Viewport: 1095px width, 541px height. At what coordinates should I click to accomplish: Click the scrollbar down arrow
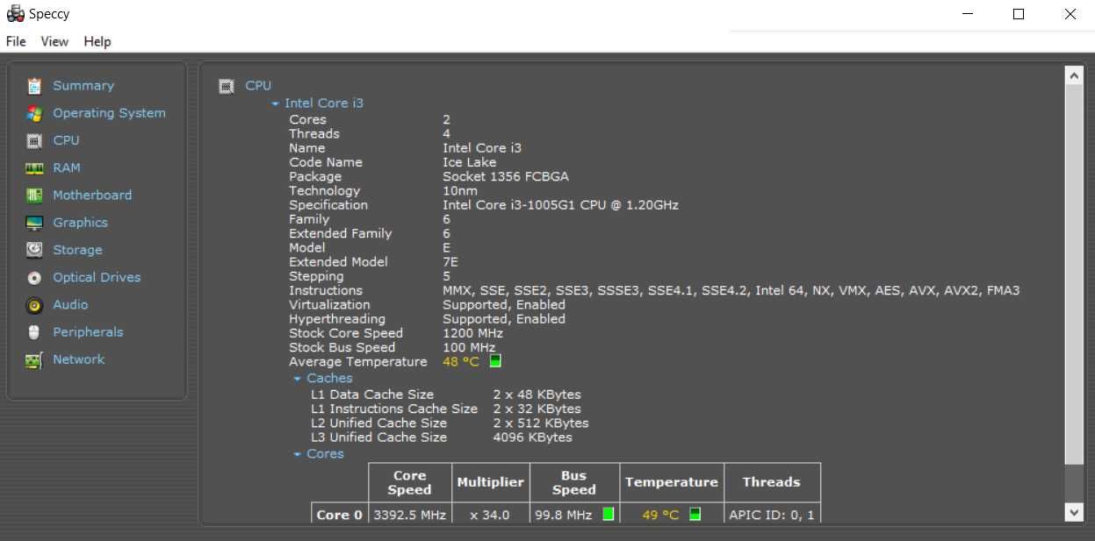tap(1075, 511)
